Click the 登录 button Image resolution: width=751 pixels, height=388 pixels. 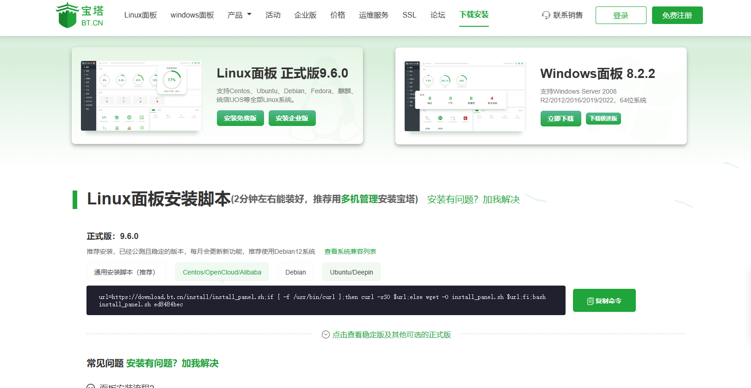coord(621,15)
